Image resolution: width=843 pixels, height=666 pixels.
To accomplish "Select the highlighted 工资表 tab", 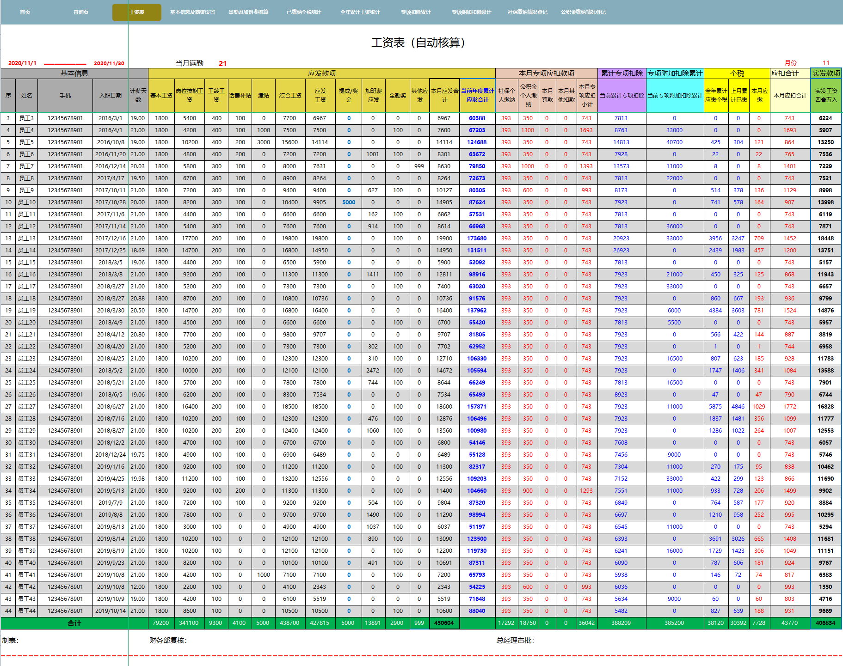I will click(x=137, y=12).
